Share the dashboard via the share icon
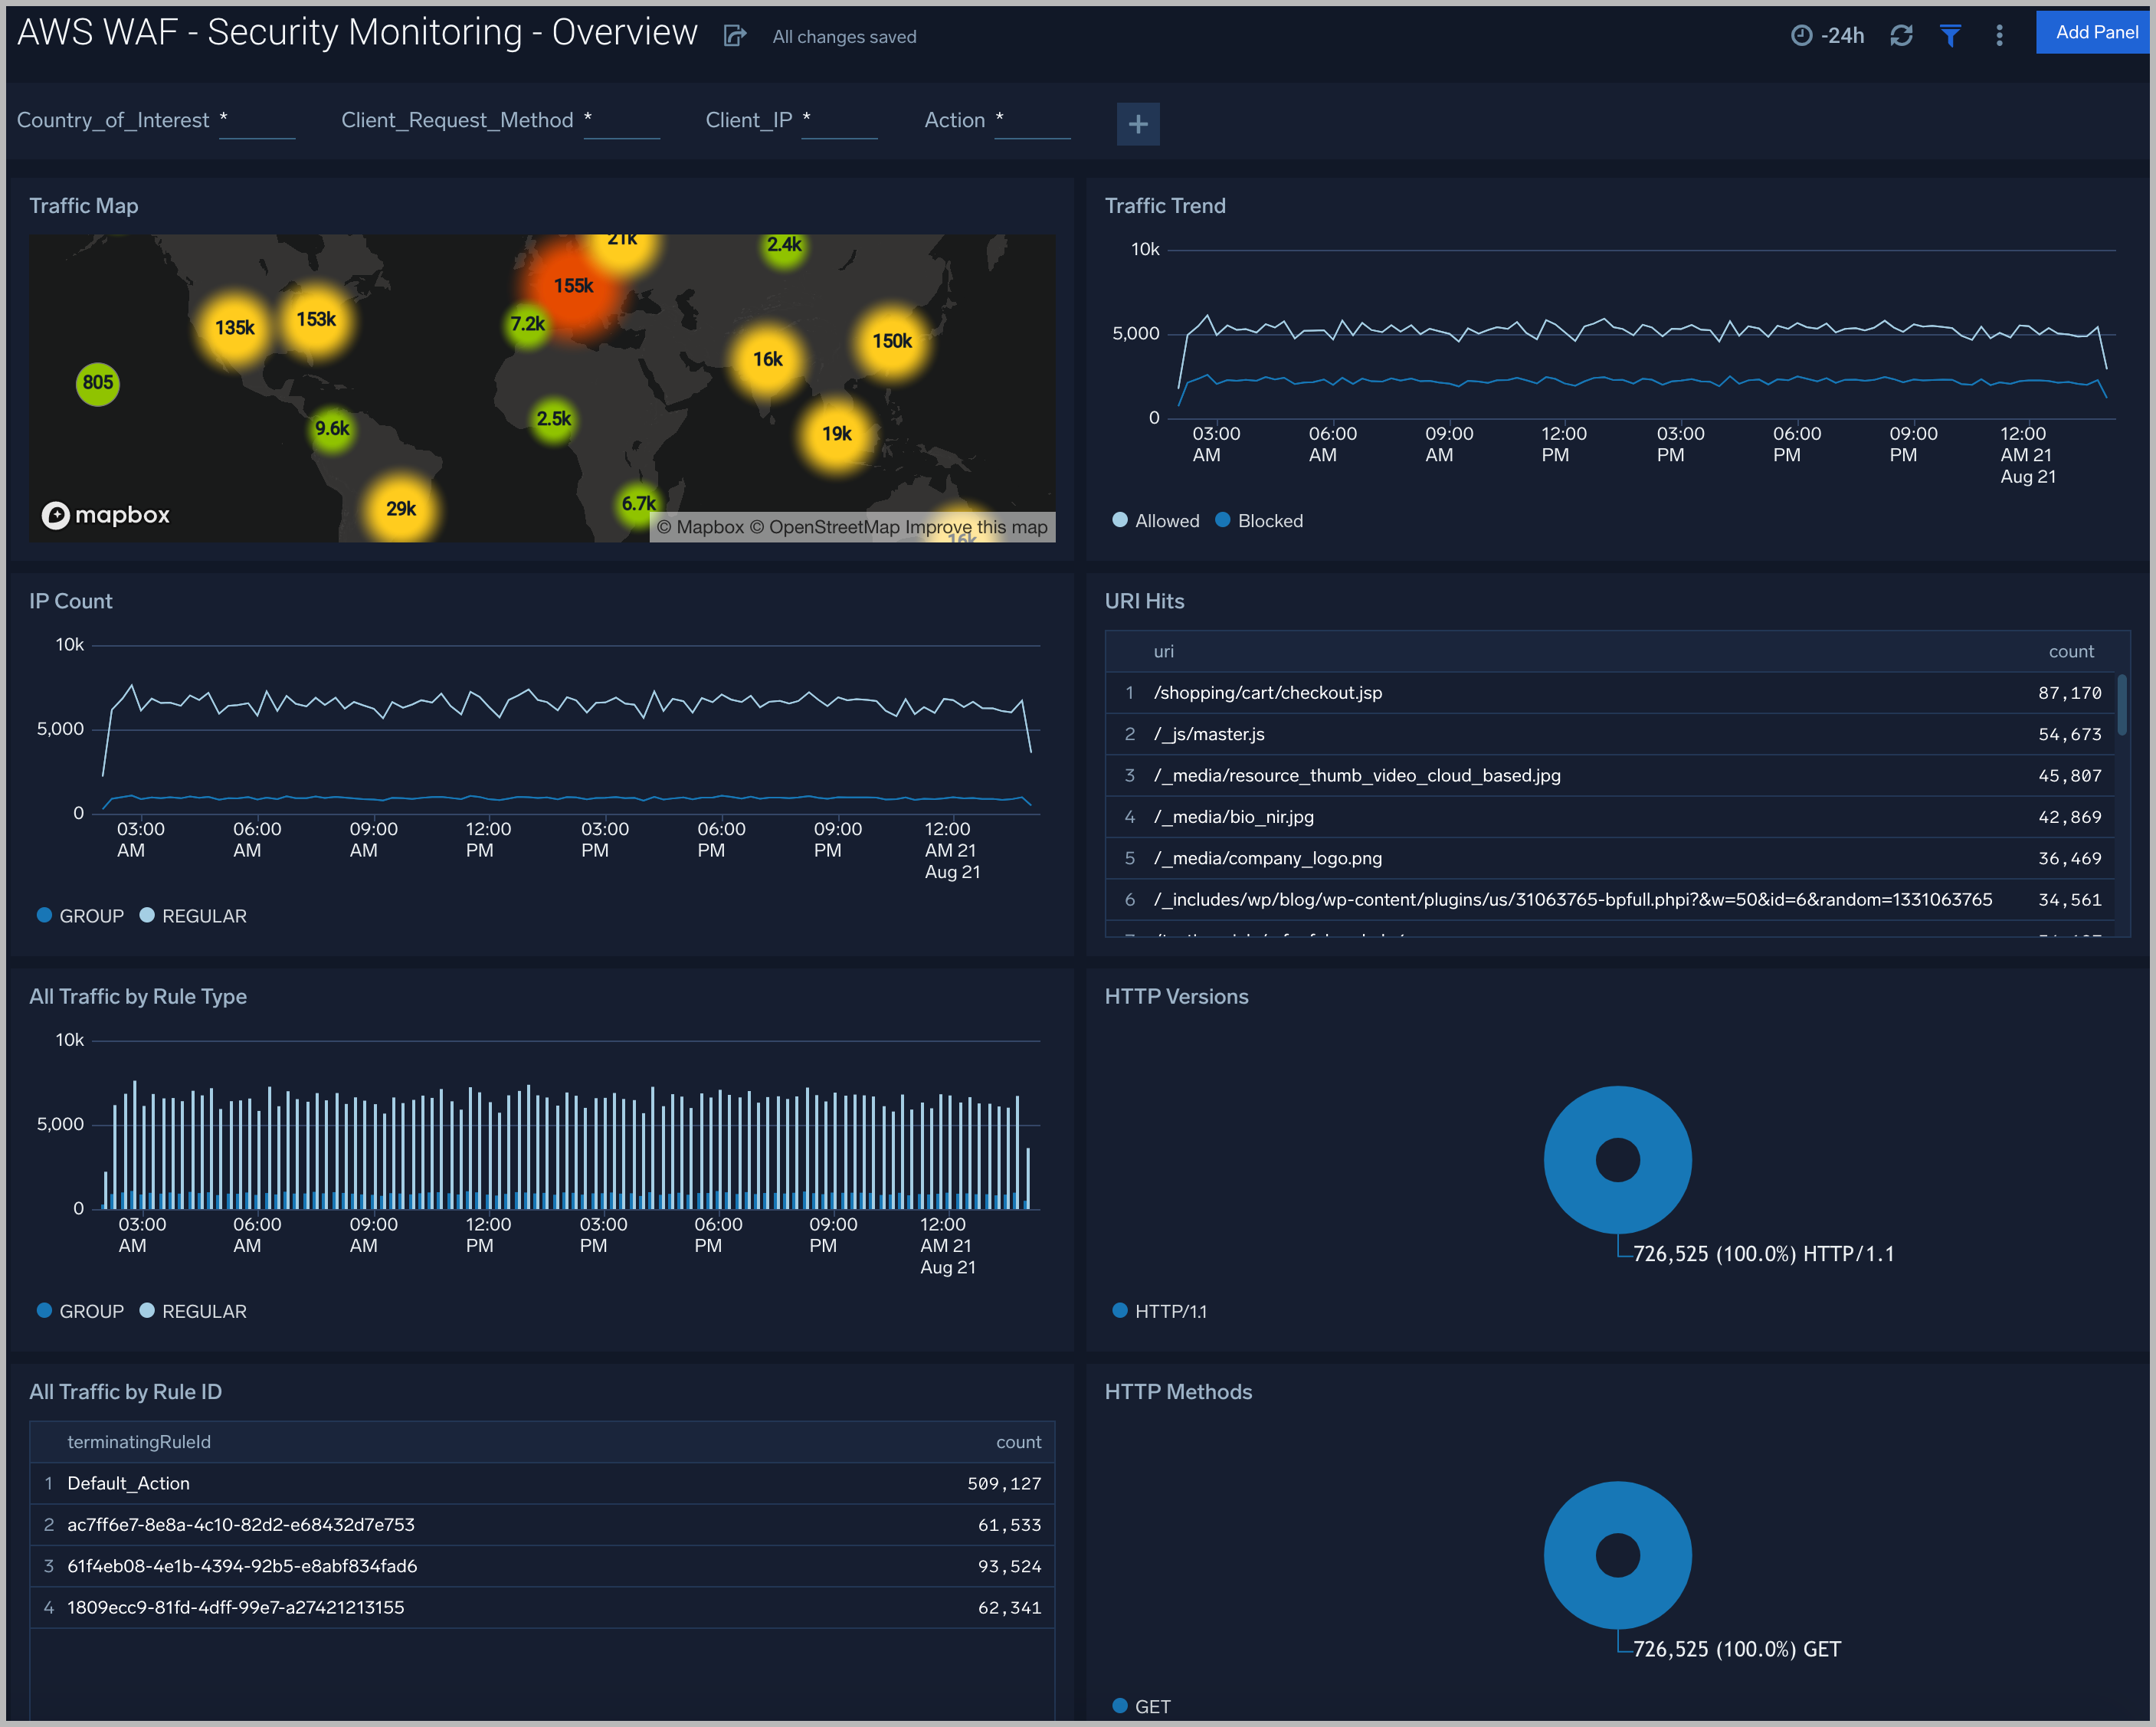This screenshot has height=1727, width=2156. pyautogui.click(x=735, y=35)
